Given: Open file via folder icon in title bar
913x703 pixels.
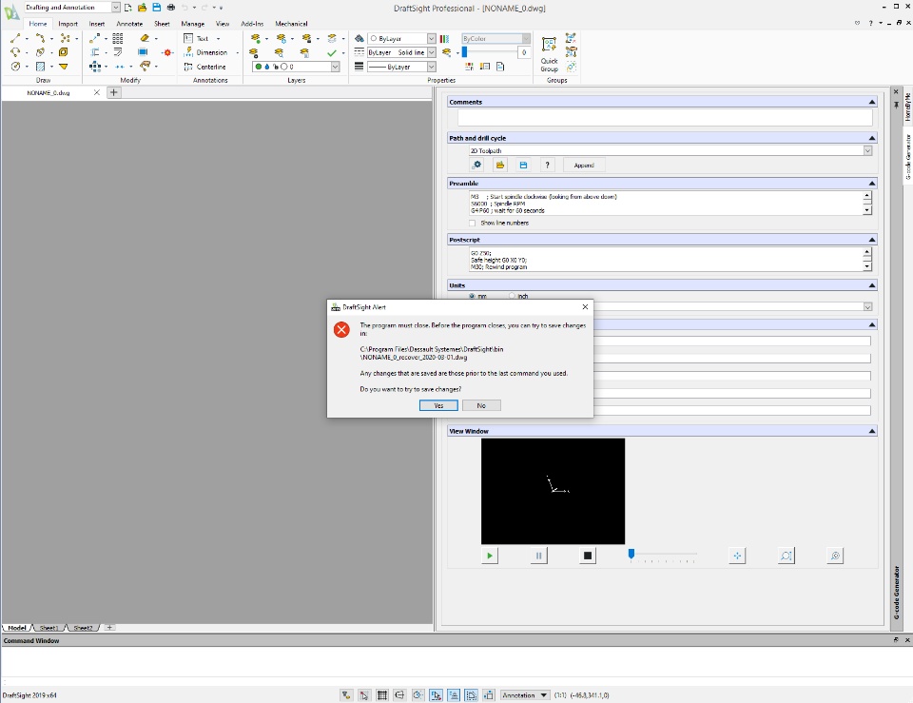Looking at the screenshot, I should [142, 8].
